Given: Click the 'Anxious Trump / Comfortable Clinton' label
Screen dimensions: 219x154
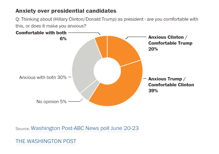Looking at the screenshot, I should click(171, 82).
